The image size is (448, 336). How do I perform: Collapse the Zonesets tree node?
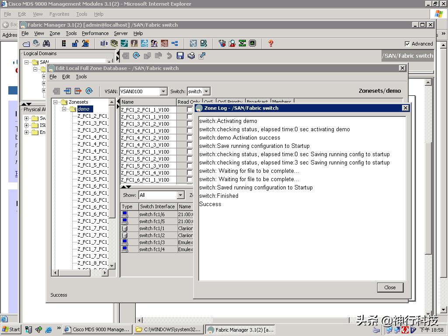pyautogui.click(x=56, y=102)
